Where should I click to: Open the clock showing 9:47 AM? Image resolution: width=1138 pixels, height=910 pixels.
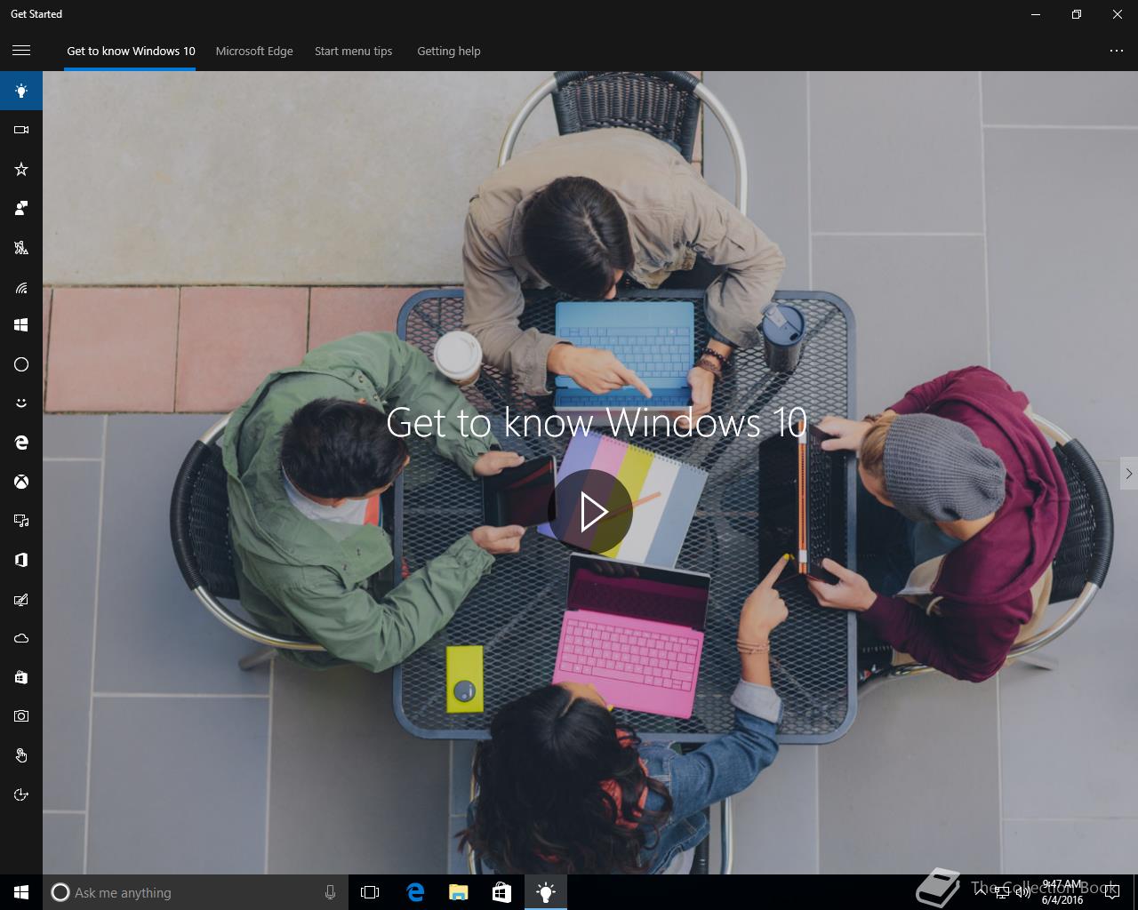click(x=1062, y=892)
